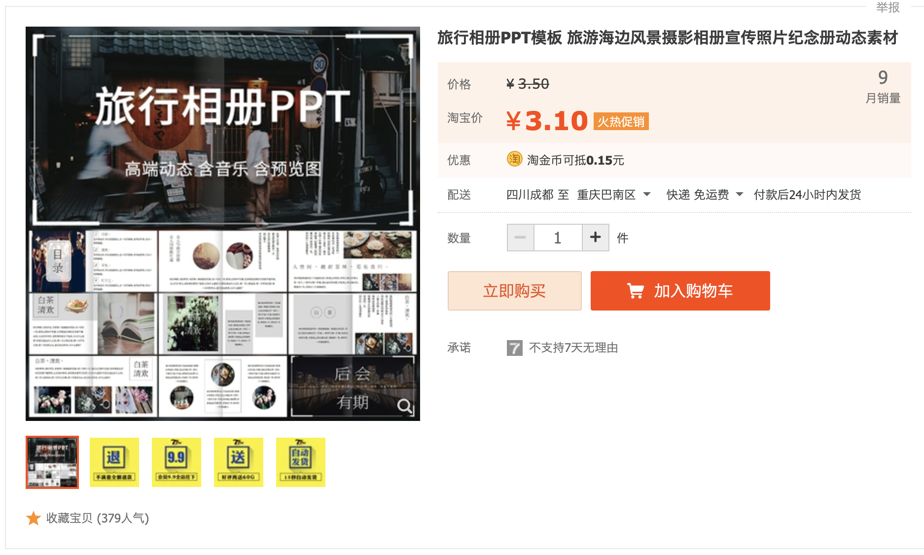The image size is (924, 555).
Task: Click the 火热促销 hot promotion tag
Action: coord(621,121)
